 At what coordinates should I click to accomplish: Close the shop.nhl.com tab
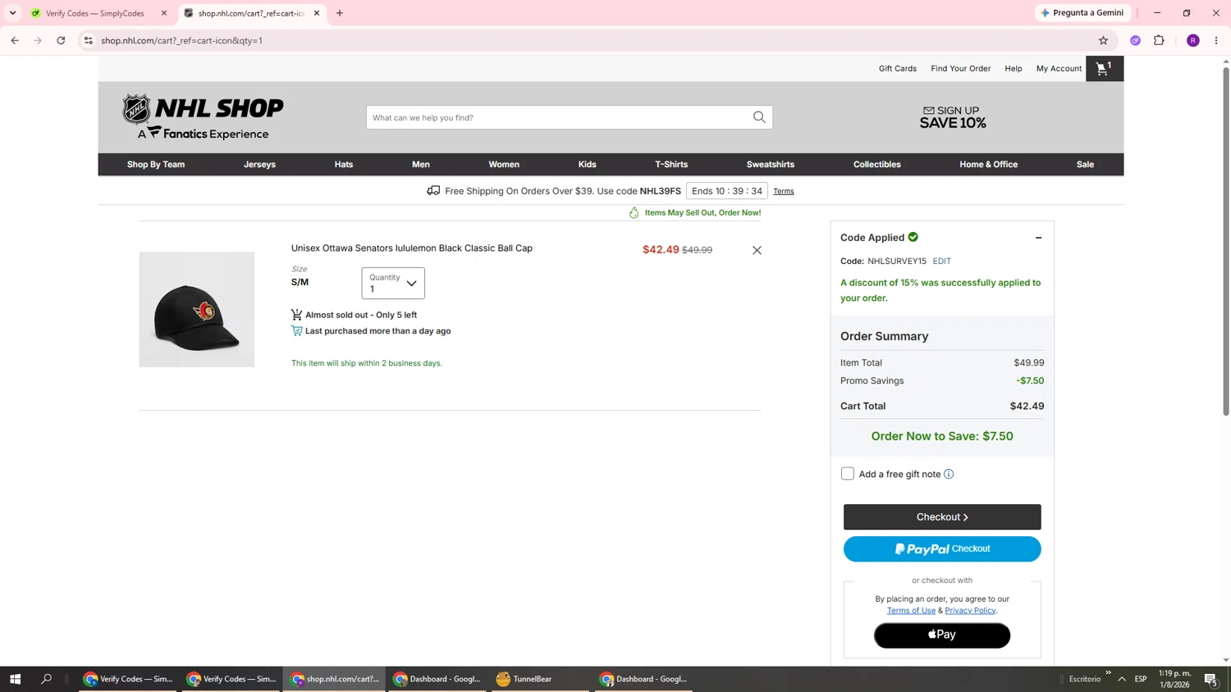pos(317,13)
